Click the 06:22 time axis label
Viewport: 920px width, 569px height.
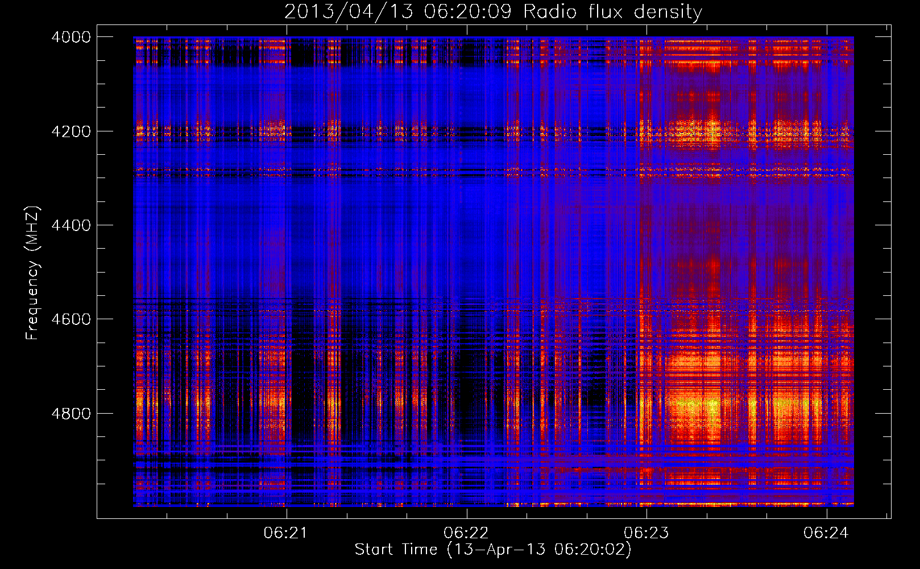tap(466, 533)
